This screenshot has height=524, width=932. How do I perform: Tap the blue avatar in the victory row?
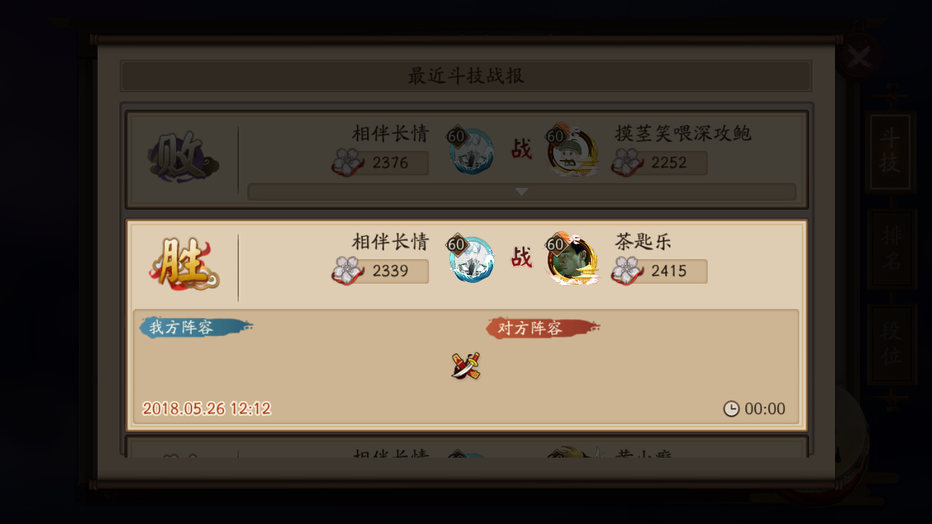471,259
